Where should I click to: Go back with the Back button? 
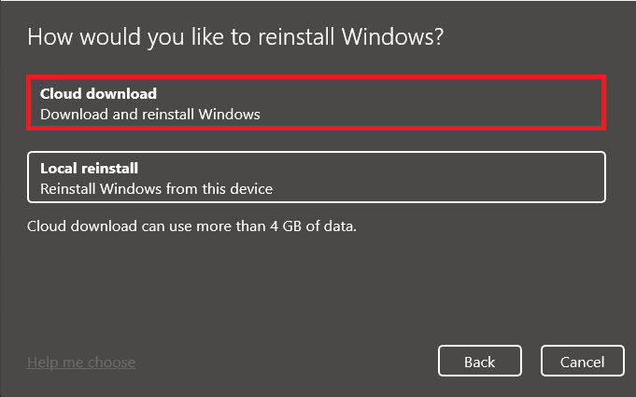click(x=480, y=362)
